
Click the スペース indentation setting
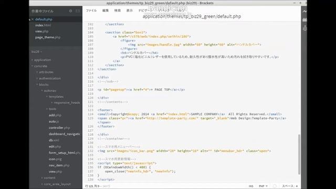(x=290, y=186)
